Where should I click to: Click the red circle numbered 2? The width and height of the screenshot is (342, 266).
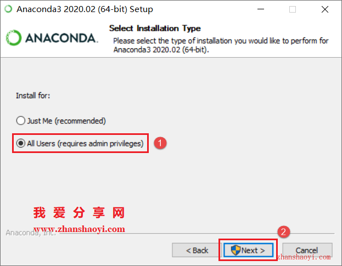click(x=284, y=231)
